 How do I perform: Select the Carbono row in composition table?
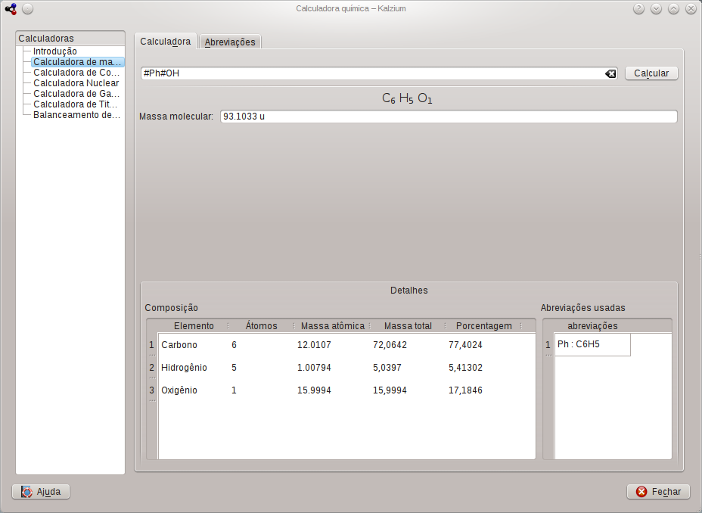click(179, 345)
